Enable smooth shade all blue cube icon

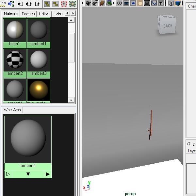178,3
